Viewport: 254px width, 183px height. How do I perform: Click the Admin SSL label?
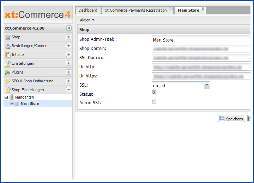(90, 103)
